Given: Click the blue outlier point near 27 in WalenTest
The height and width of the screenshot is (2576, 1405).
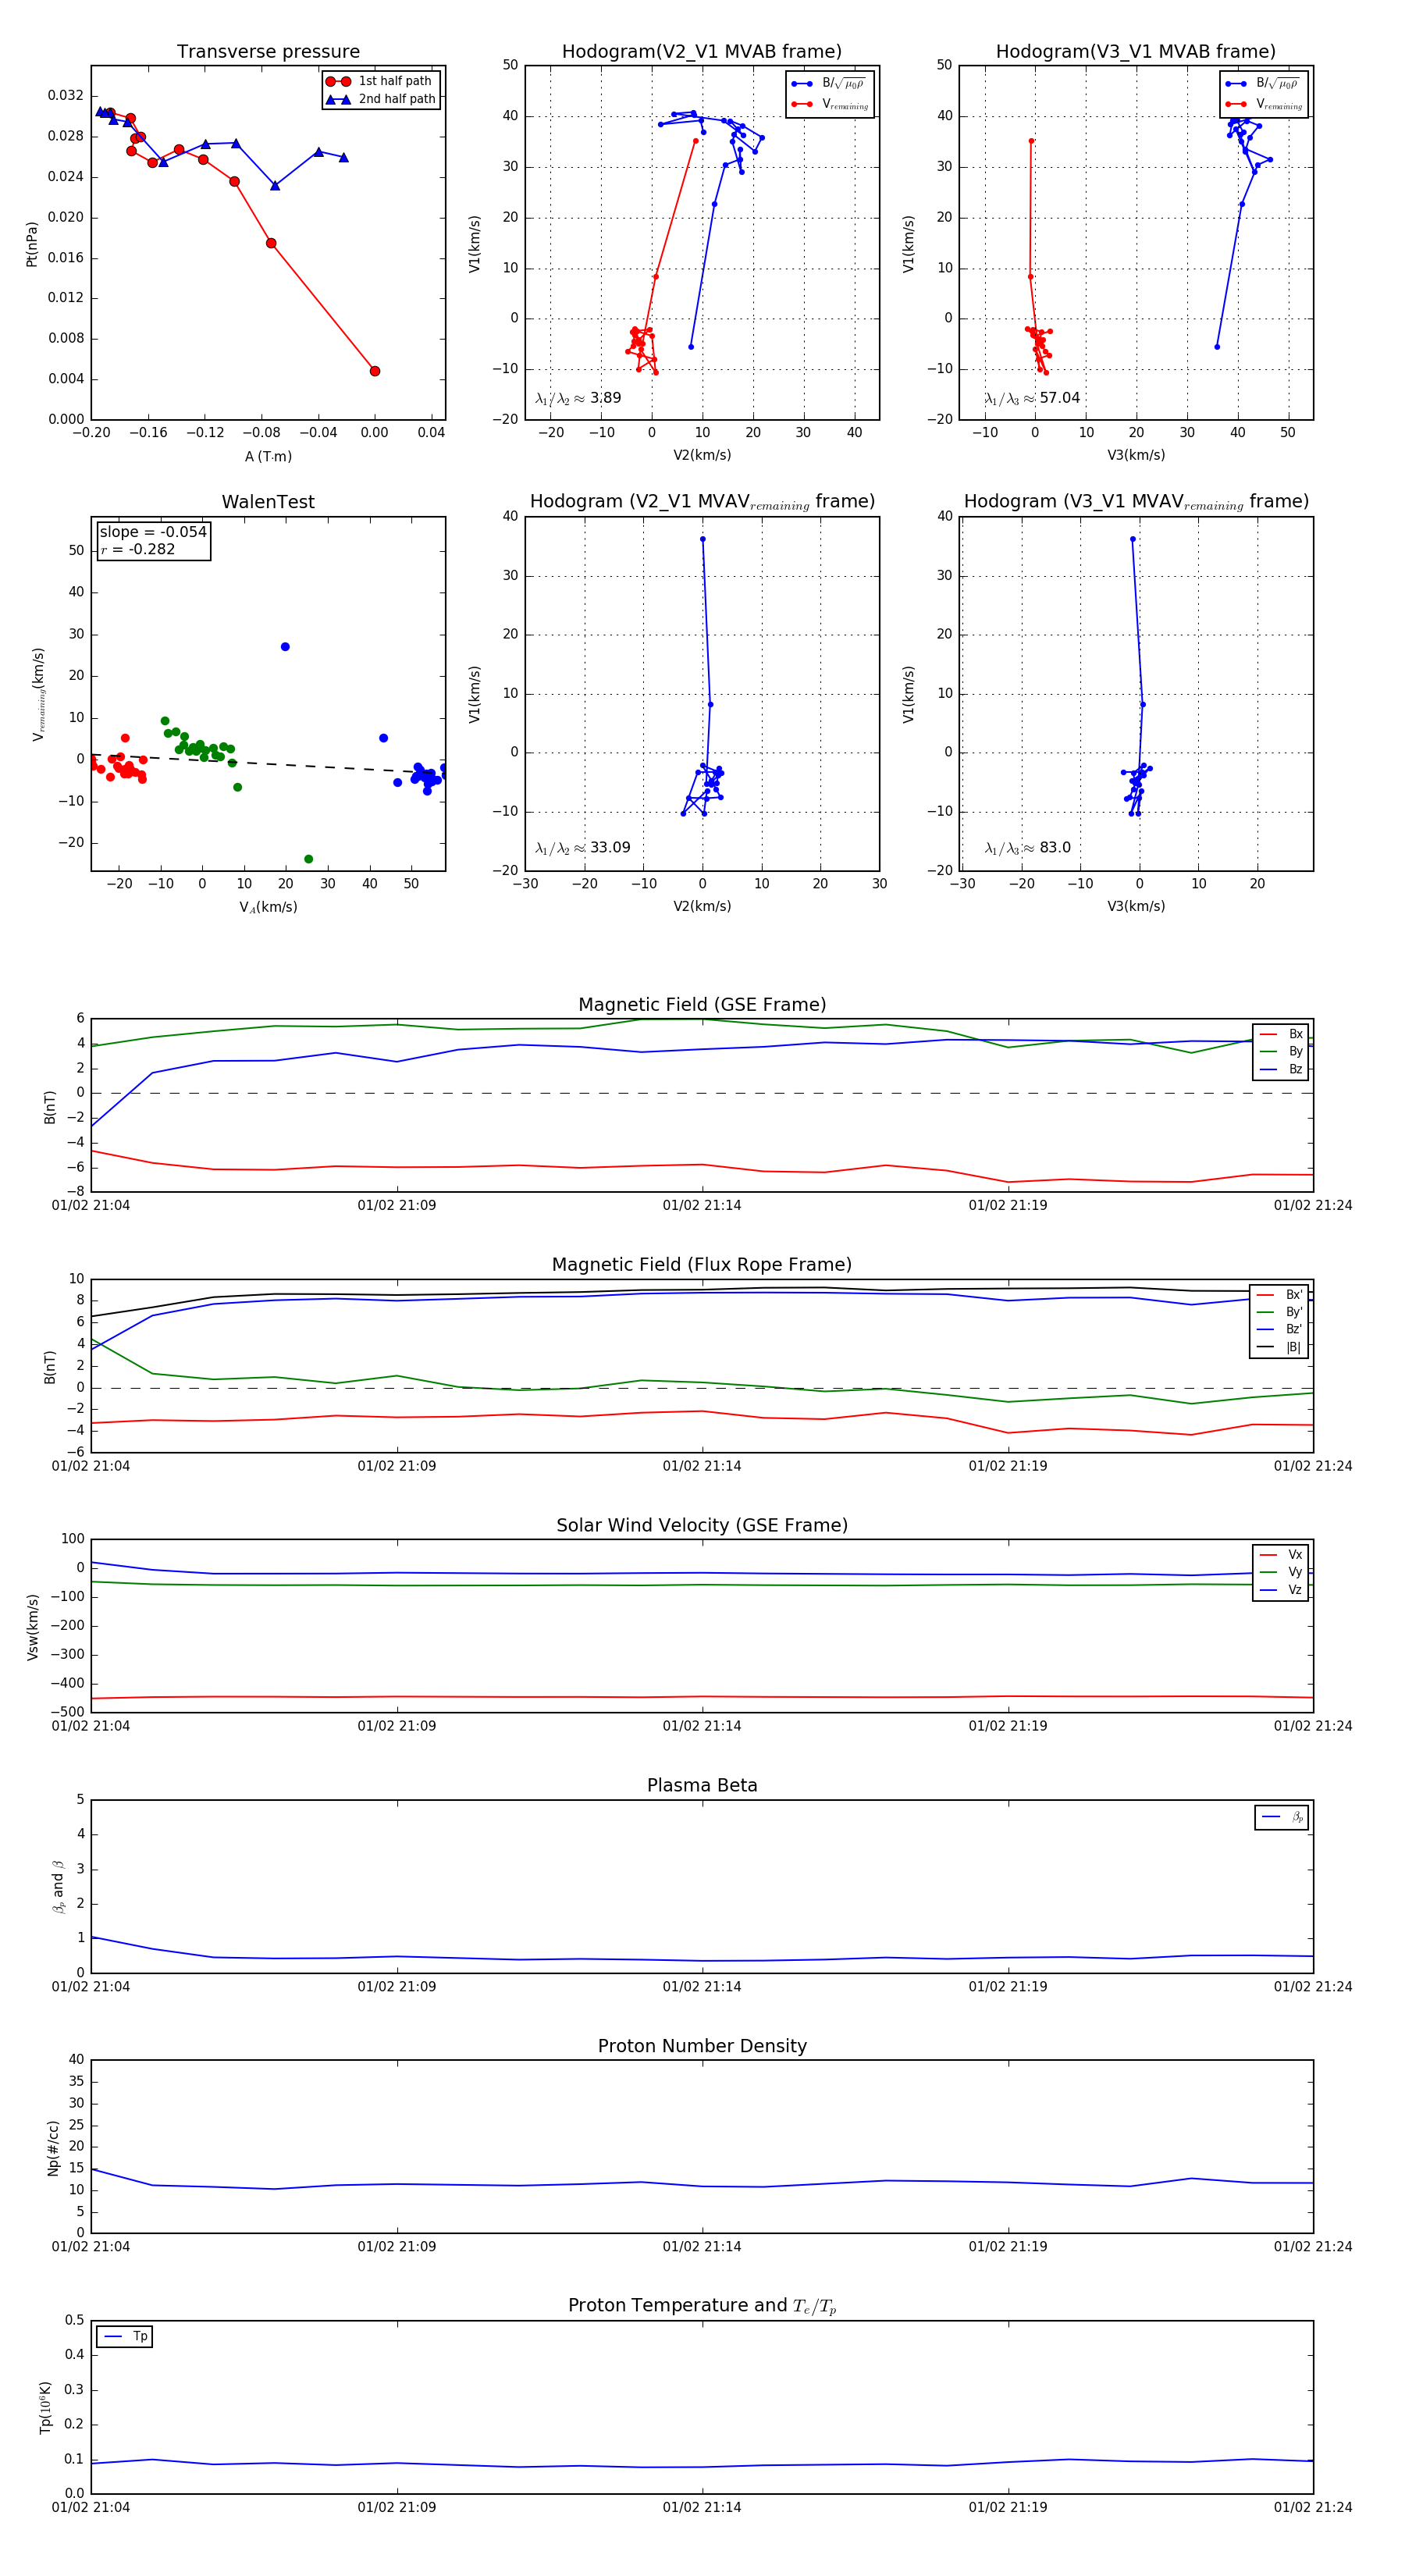Looking at the screenshot, I should tap(285, 647).
